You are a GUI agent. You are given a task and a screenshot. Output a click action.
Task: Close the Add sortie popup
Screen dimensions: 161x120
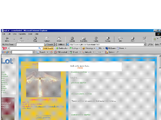(x=80, y=68)
